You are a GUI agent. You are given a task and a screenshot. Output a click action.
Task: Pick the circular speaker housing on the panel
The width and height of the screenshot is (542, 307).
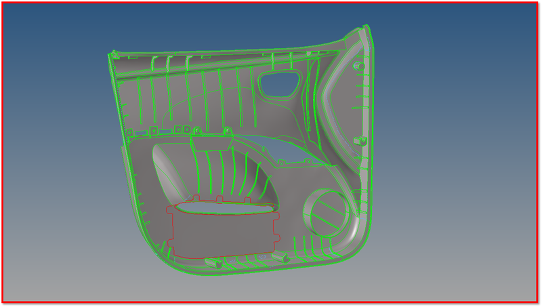pos(327,213)
